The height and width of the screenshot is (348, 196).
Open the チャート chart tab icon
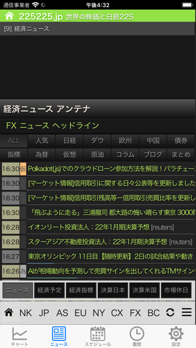(x=19, y=334)
